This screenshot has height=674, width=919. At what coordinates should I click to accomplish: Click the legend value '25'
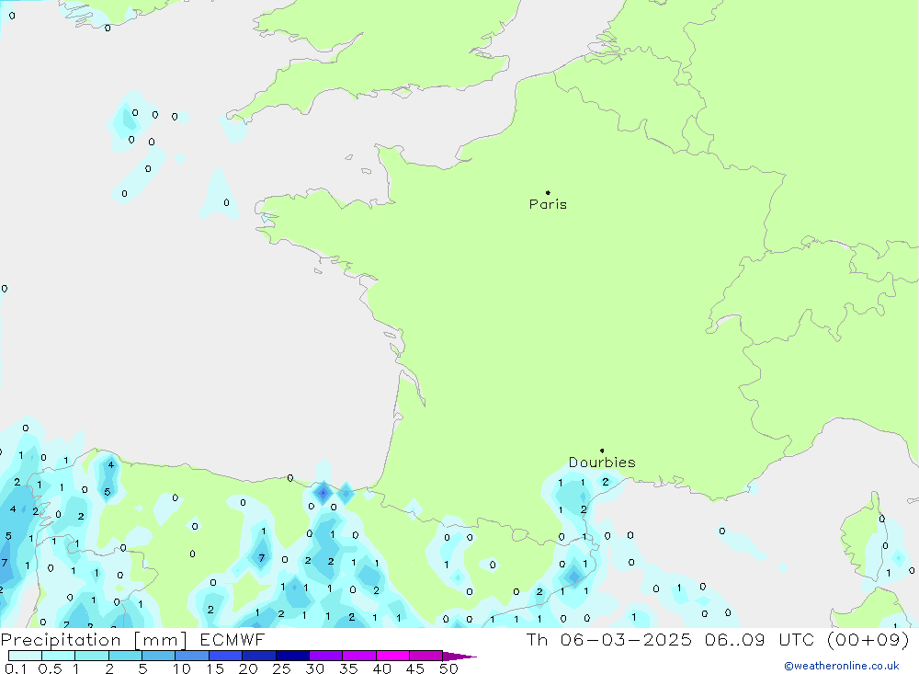pos(281,668)
